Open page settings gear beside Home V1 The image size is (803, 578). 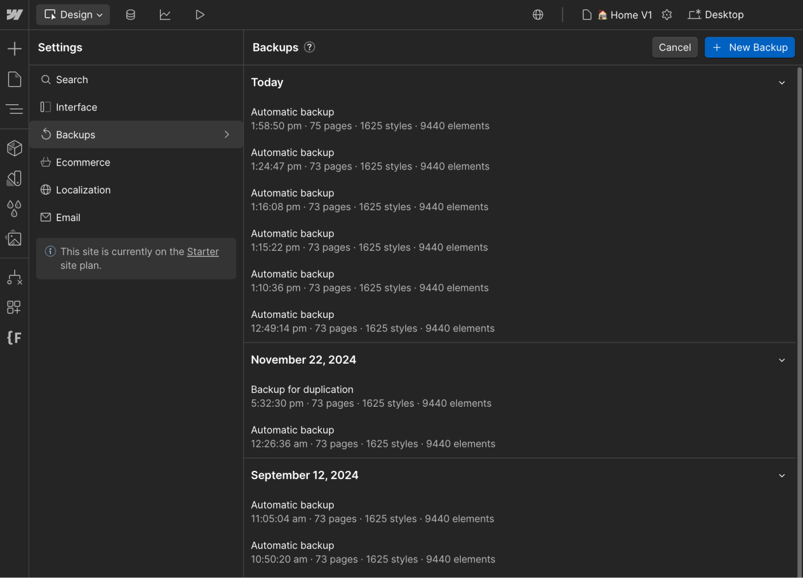[x=667, y=14]
